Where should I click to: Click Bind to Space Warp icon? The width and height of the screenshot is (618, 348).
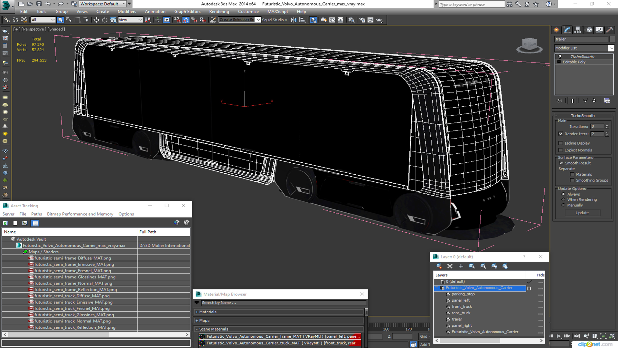coord(24,20)
